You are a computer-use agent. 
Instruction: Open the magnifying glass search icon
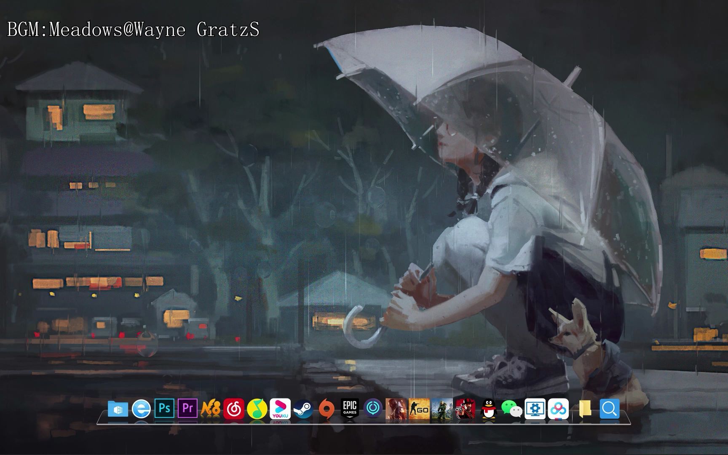coord(610,409)
